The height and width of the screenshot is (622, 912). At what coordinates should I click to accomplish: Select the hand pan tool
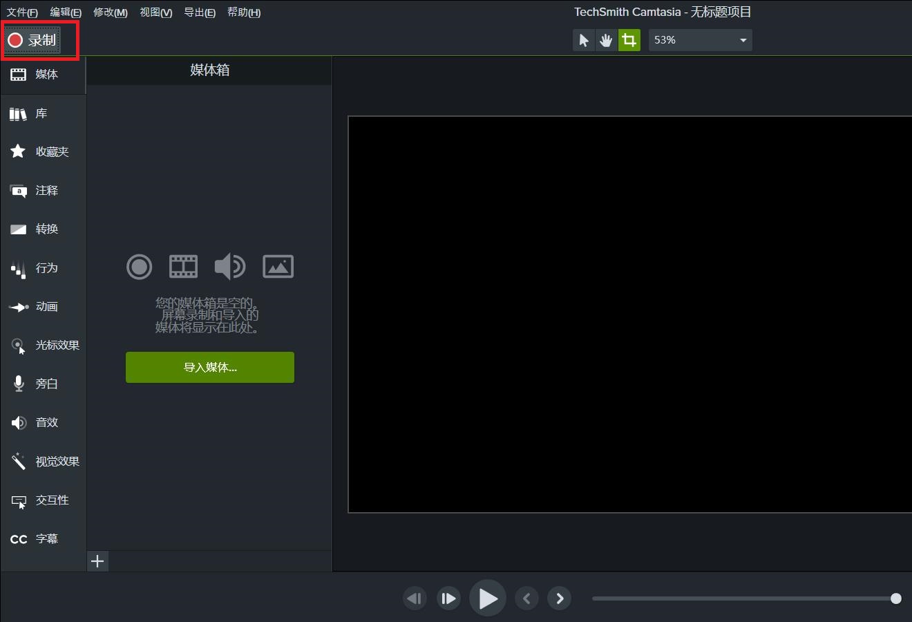point(606,40)
